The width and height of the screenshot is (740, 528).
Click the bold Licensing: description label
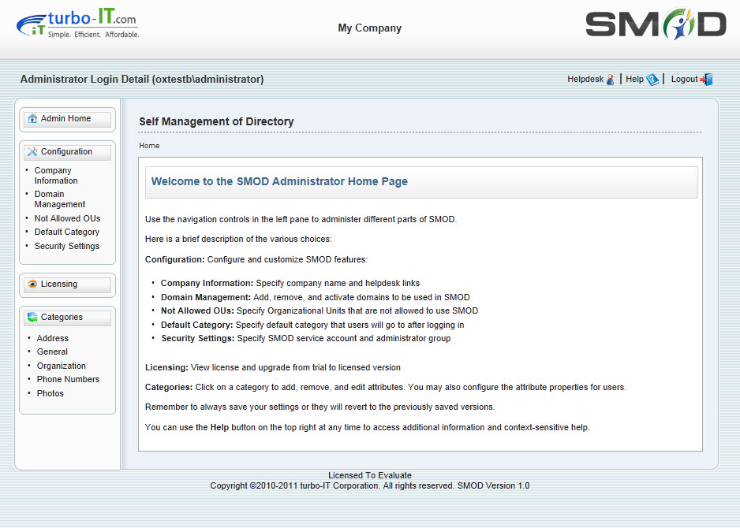point(166,367)
